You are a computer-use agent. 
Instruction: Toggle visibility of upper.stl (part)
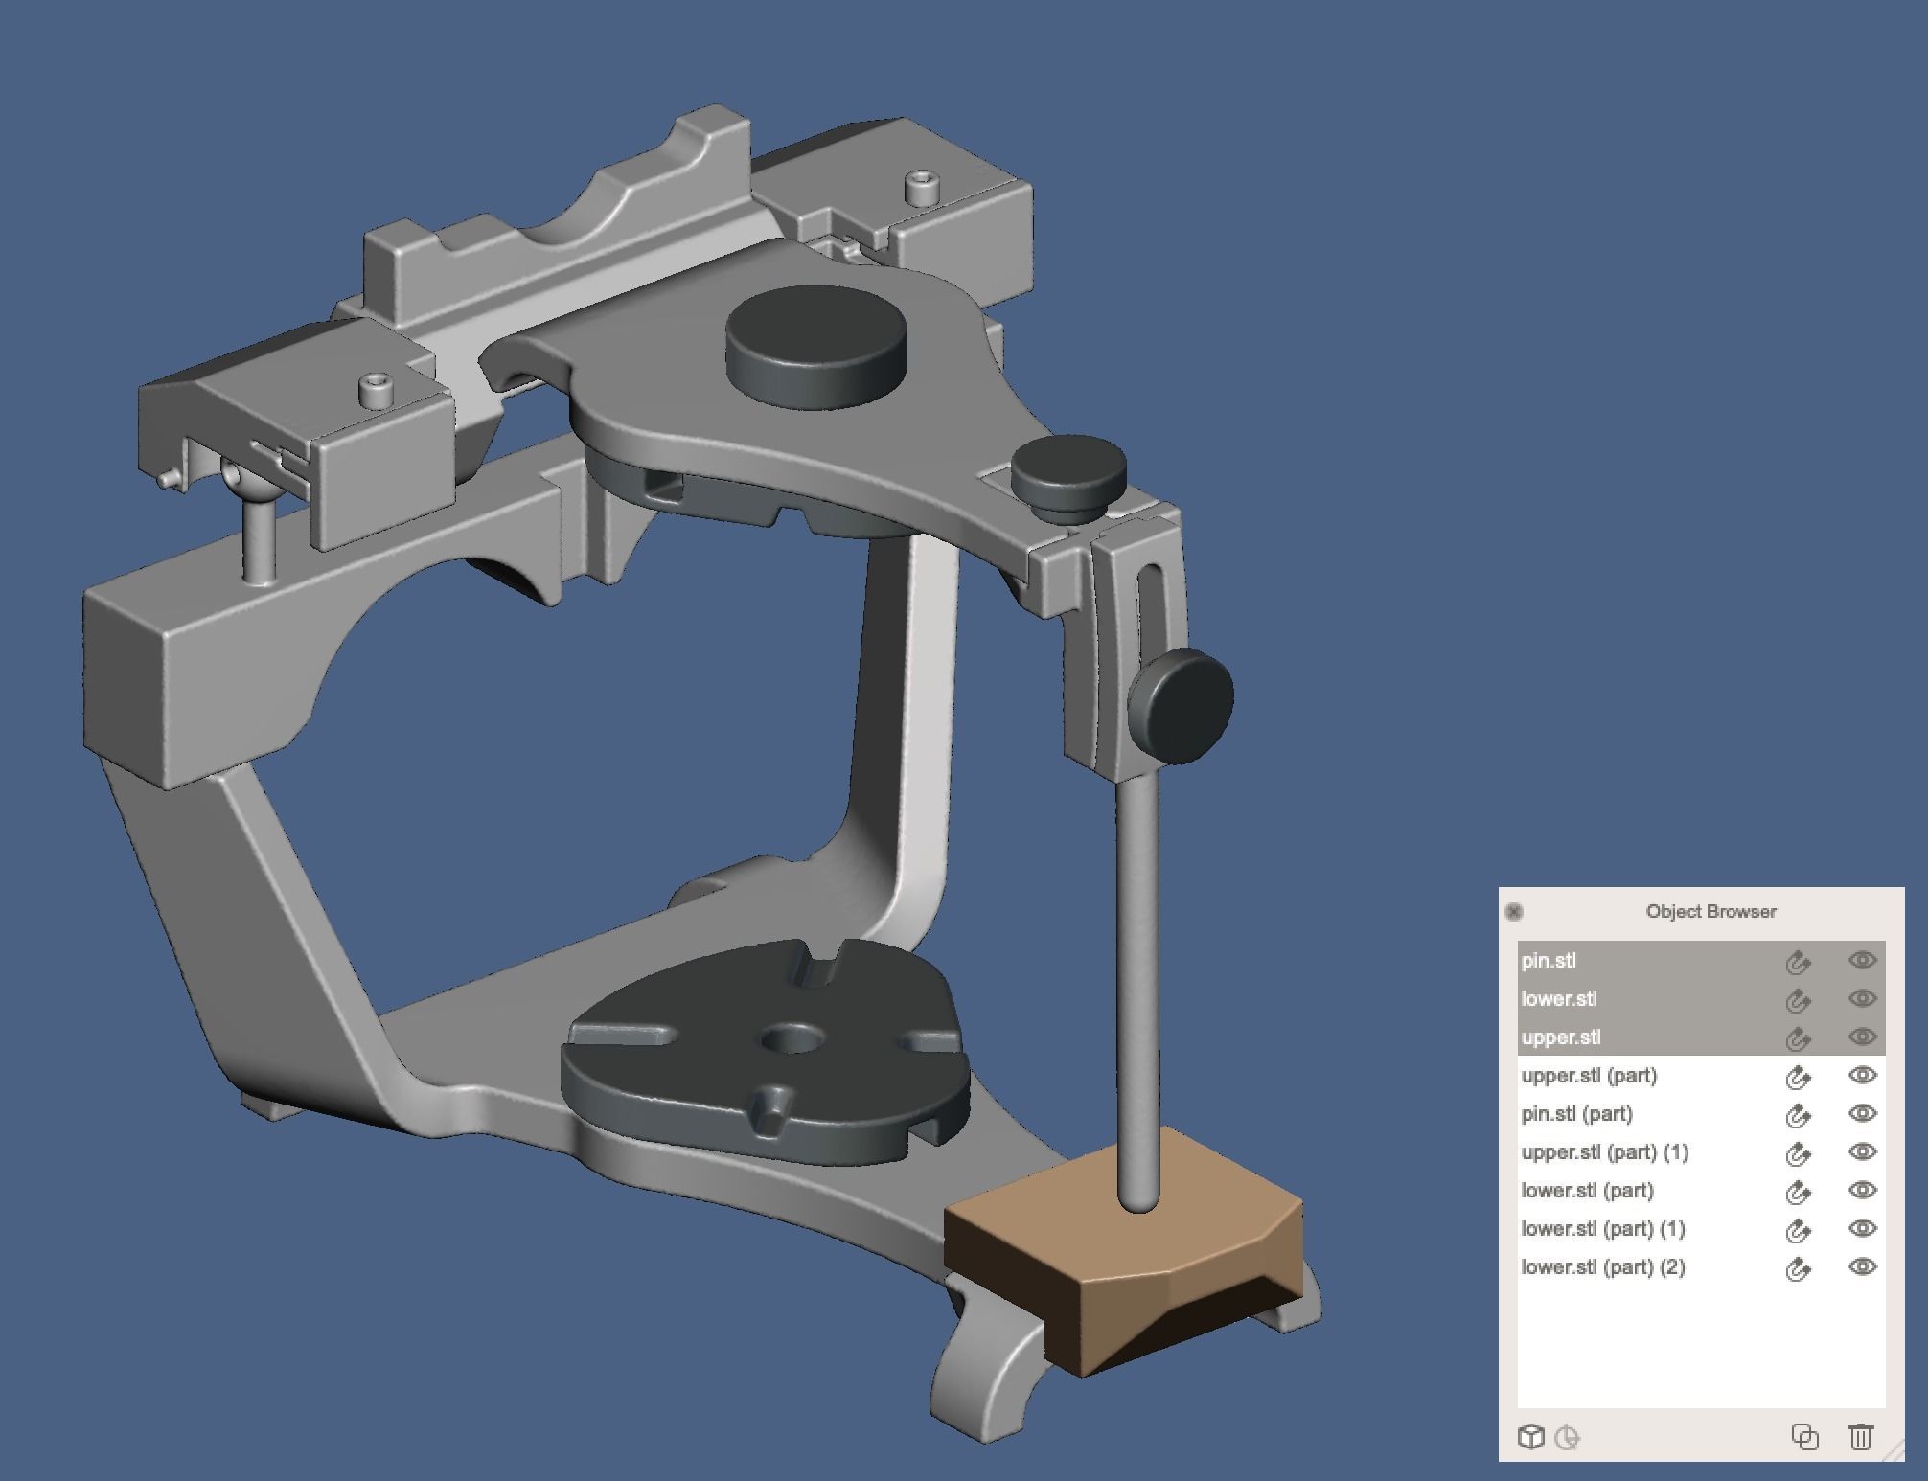point(1861,1075)
